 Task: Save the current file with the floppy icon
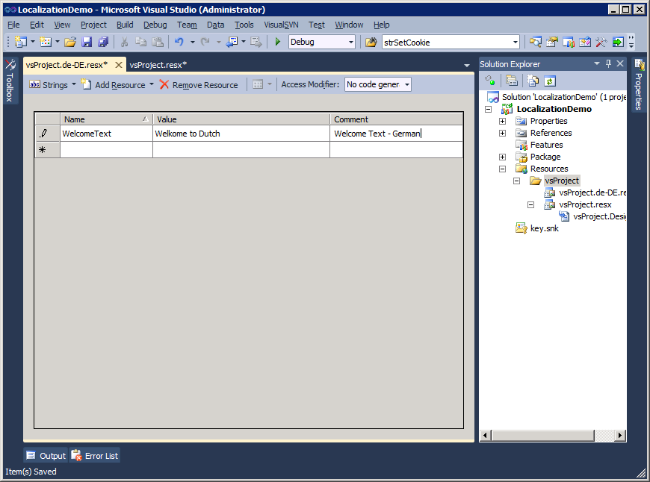click(87, 42)
